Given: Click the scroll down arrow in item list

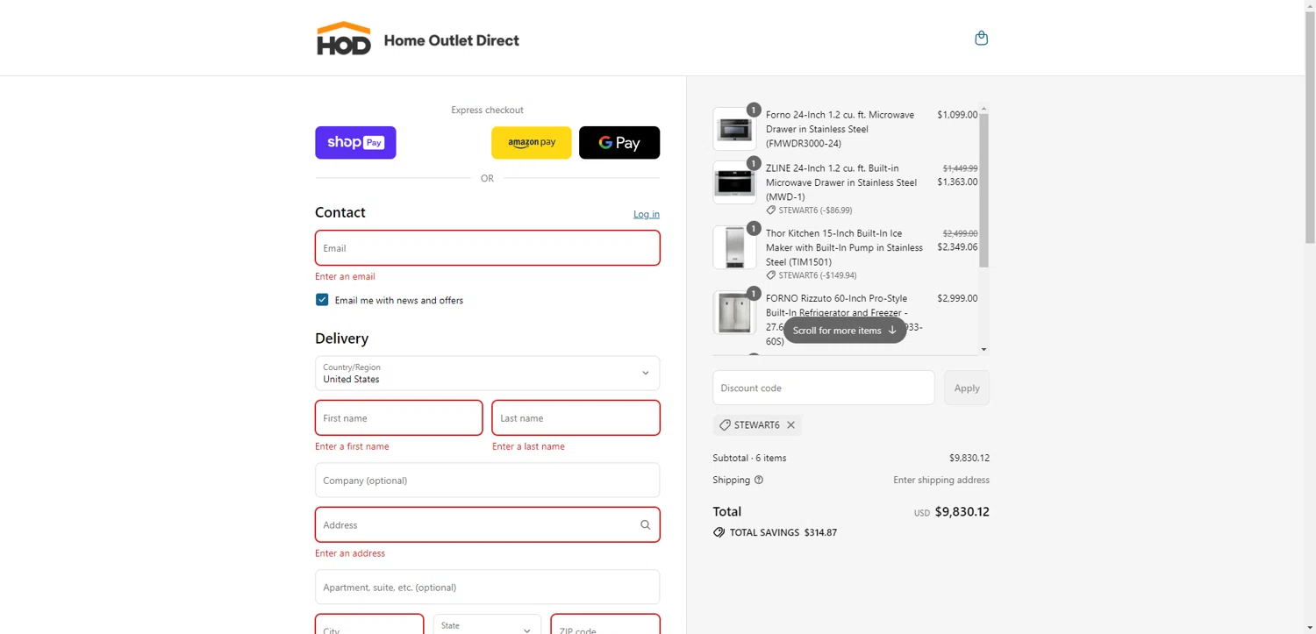Looking at the screenshot, I should [x=983, y=349].
